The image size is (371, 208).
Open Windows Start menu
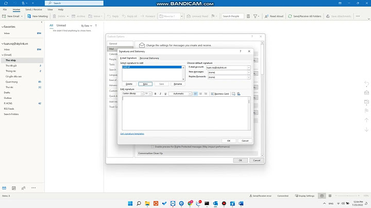click(x=130, y=203)
